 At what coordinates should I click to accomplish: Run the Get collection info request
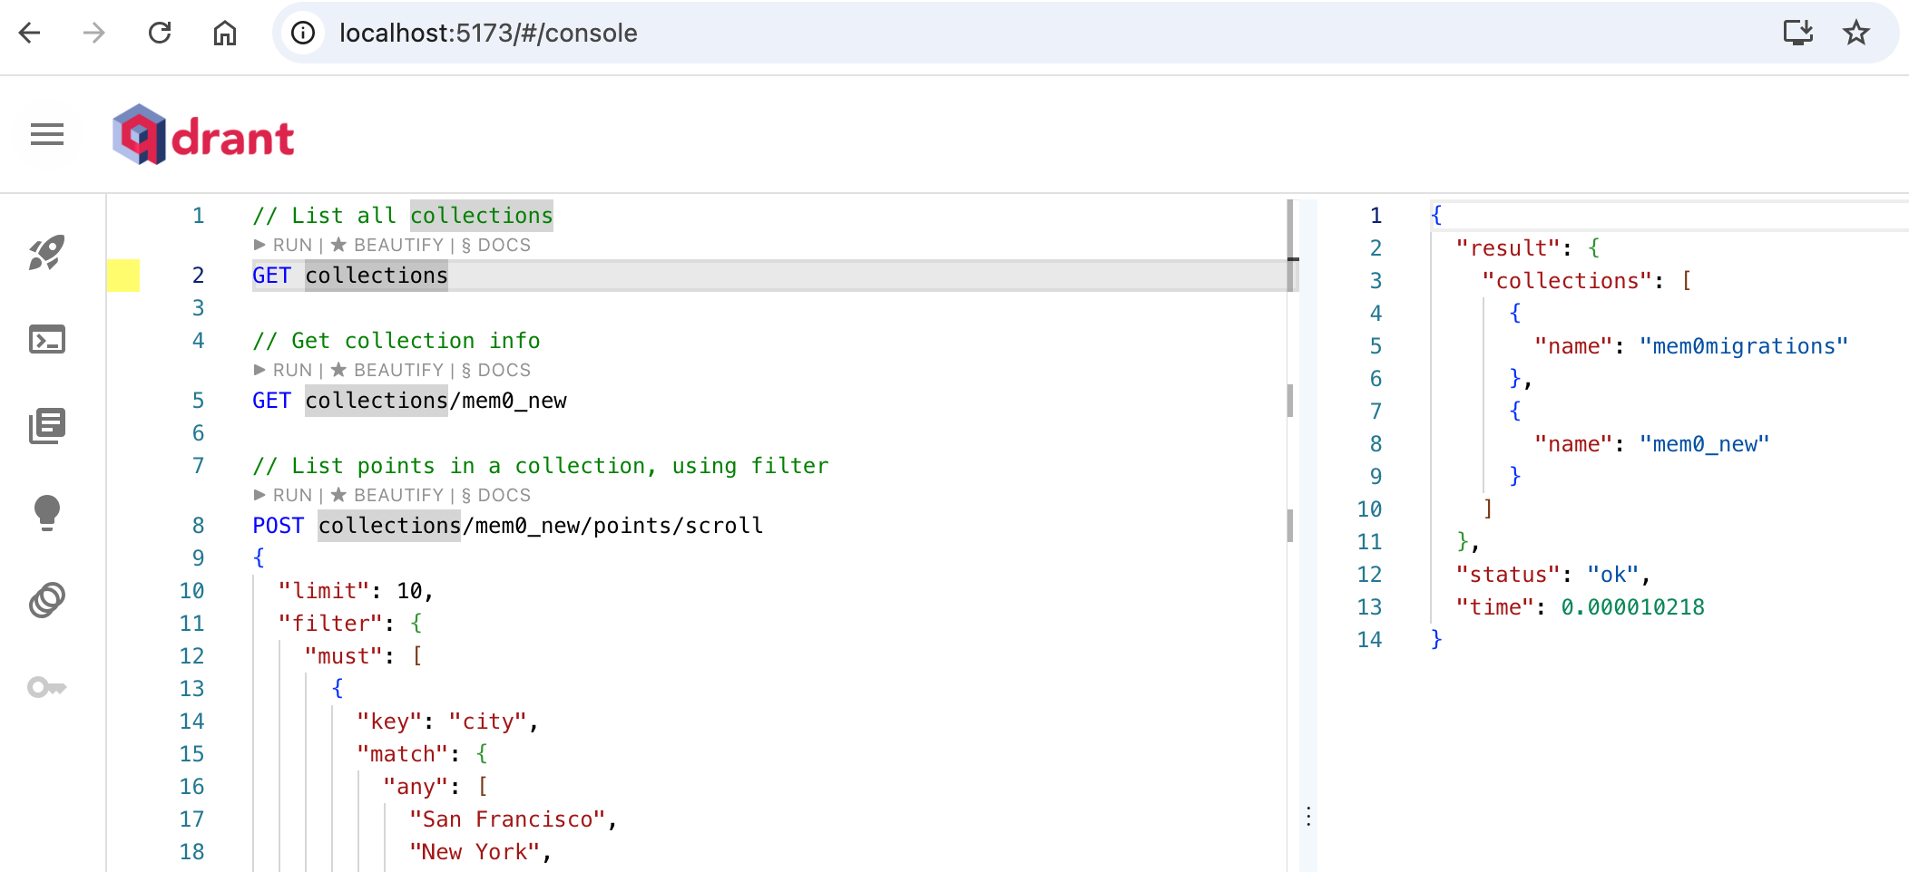click(x=283, y=370)
